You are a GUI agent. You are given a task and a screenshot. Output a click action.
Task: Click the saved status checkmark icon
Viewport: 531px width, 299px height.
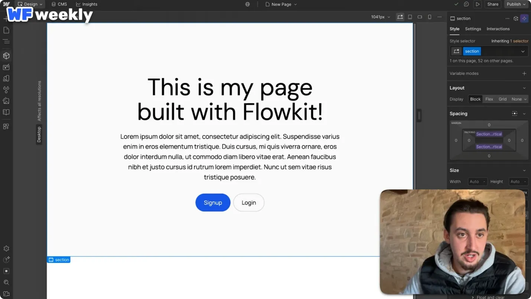[x=456, y=4]
